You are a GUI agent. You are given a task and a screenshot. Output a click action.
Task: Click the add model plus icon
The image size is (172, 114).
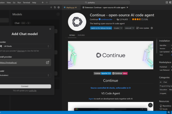pos(58,14)
